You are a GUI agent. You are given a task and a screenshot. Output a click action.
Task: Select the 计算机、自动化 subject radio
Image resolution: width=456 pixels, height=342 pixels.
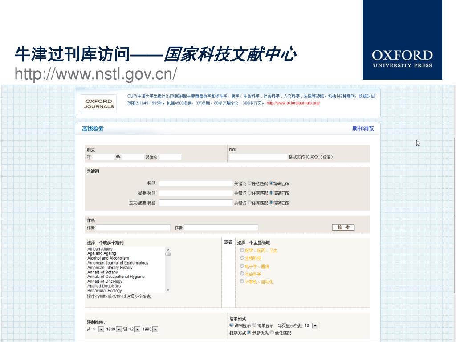(242, 281)
